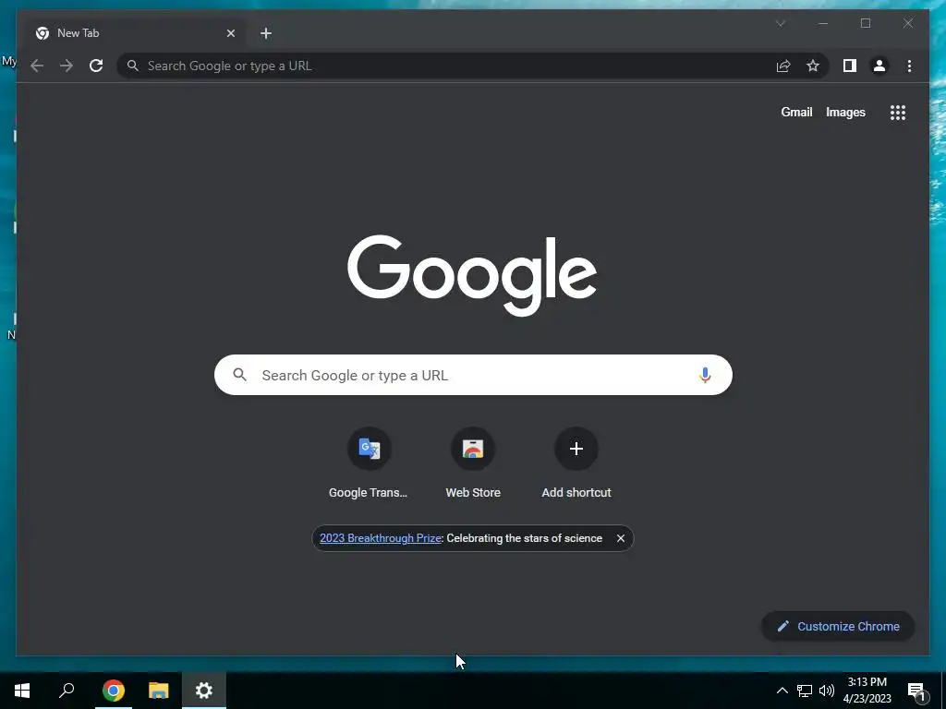Open the 2023 Breakthrough Prize link
The height and width of the screenshot is (709, 946).
[380, 538]
